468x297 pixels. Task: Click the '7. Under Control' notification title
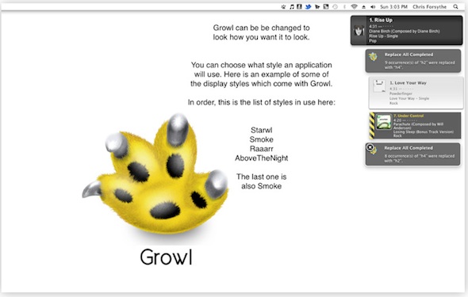click(x=409, y=116)
